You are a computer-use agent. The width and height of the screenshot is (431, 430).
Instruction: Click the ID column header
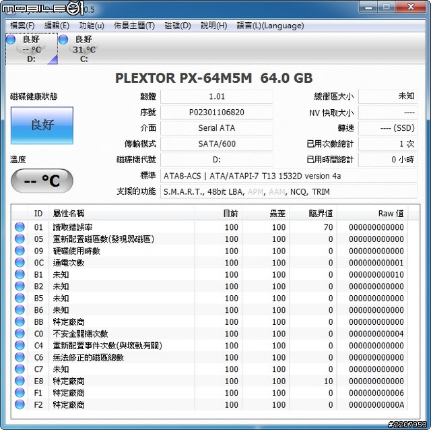pyautogui.click(x=38, y=213)
